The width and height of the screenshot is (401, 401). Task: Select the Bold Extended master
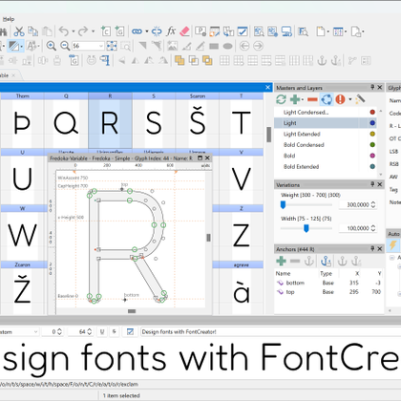[x=326, y=166]
